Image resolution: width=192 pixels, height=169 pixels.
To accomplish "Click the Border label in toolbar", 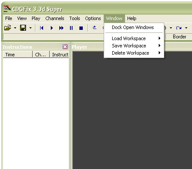I will pos(180,37).
